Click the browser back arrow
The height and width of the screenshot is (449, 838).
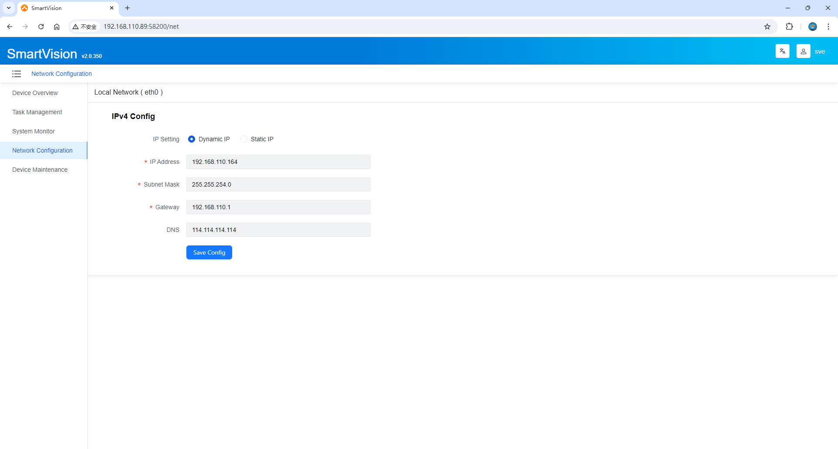[x=10, y=27]
